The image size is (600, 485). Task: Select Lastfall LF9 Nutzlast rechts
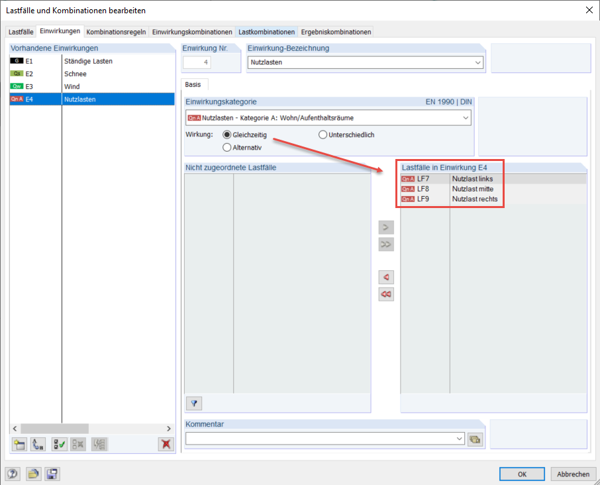click(493, 199)
